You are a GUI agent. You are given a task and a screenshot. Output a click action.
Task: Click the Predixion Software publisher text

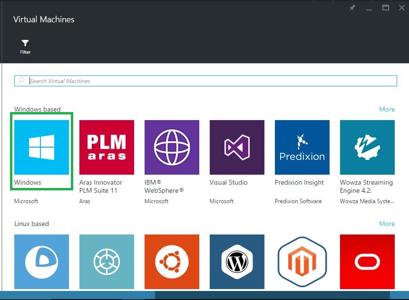298,201
